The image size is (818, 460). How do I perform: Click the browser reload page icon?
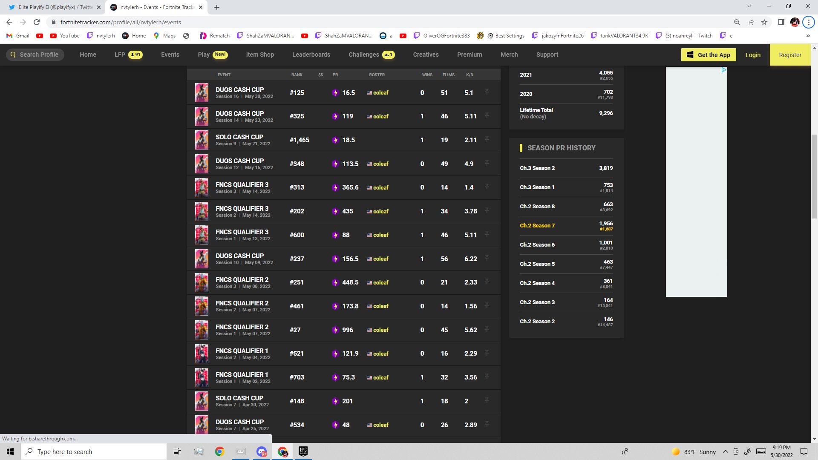[37, 22]
